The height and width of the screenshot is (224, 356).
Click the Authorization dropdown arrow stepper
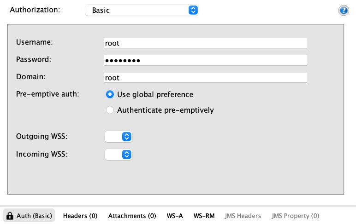click(193, 10)
